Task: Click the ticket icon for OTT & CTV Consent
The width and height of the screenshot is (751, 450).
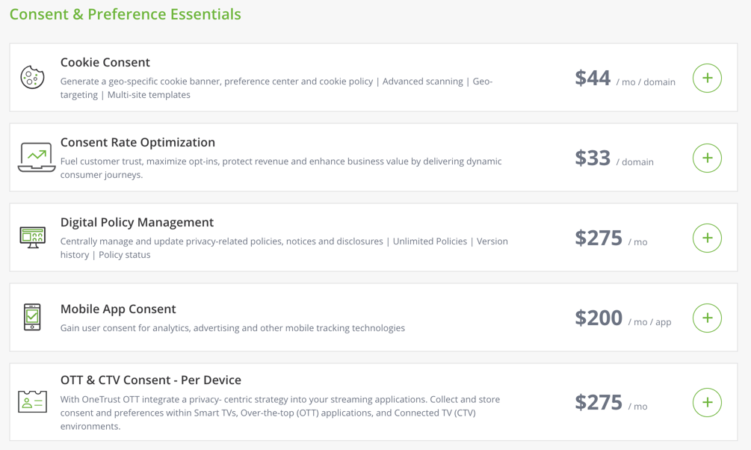Action: click(x=32, y=402)
